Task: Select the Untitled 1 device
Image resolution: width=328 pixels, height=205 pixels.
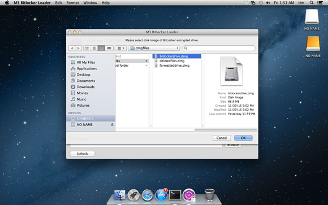Action: tap(91, 119)
